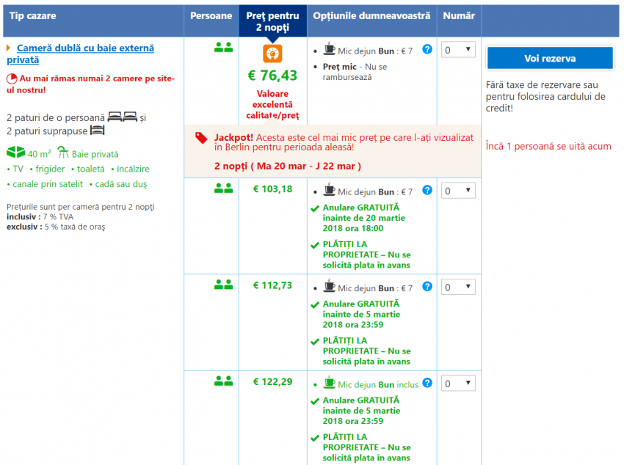Open the help icon in the € 103,18 row
The width and height of the screenshot is (624, 465).
427,191
